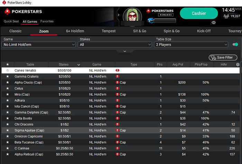This screenshot has width=242, height=164.
Task: Click the 2-player badge on Chi Draconis row
Action: tap(117, 124)
